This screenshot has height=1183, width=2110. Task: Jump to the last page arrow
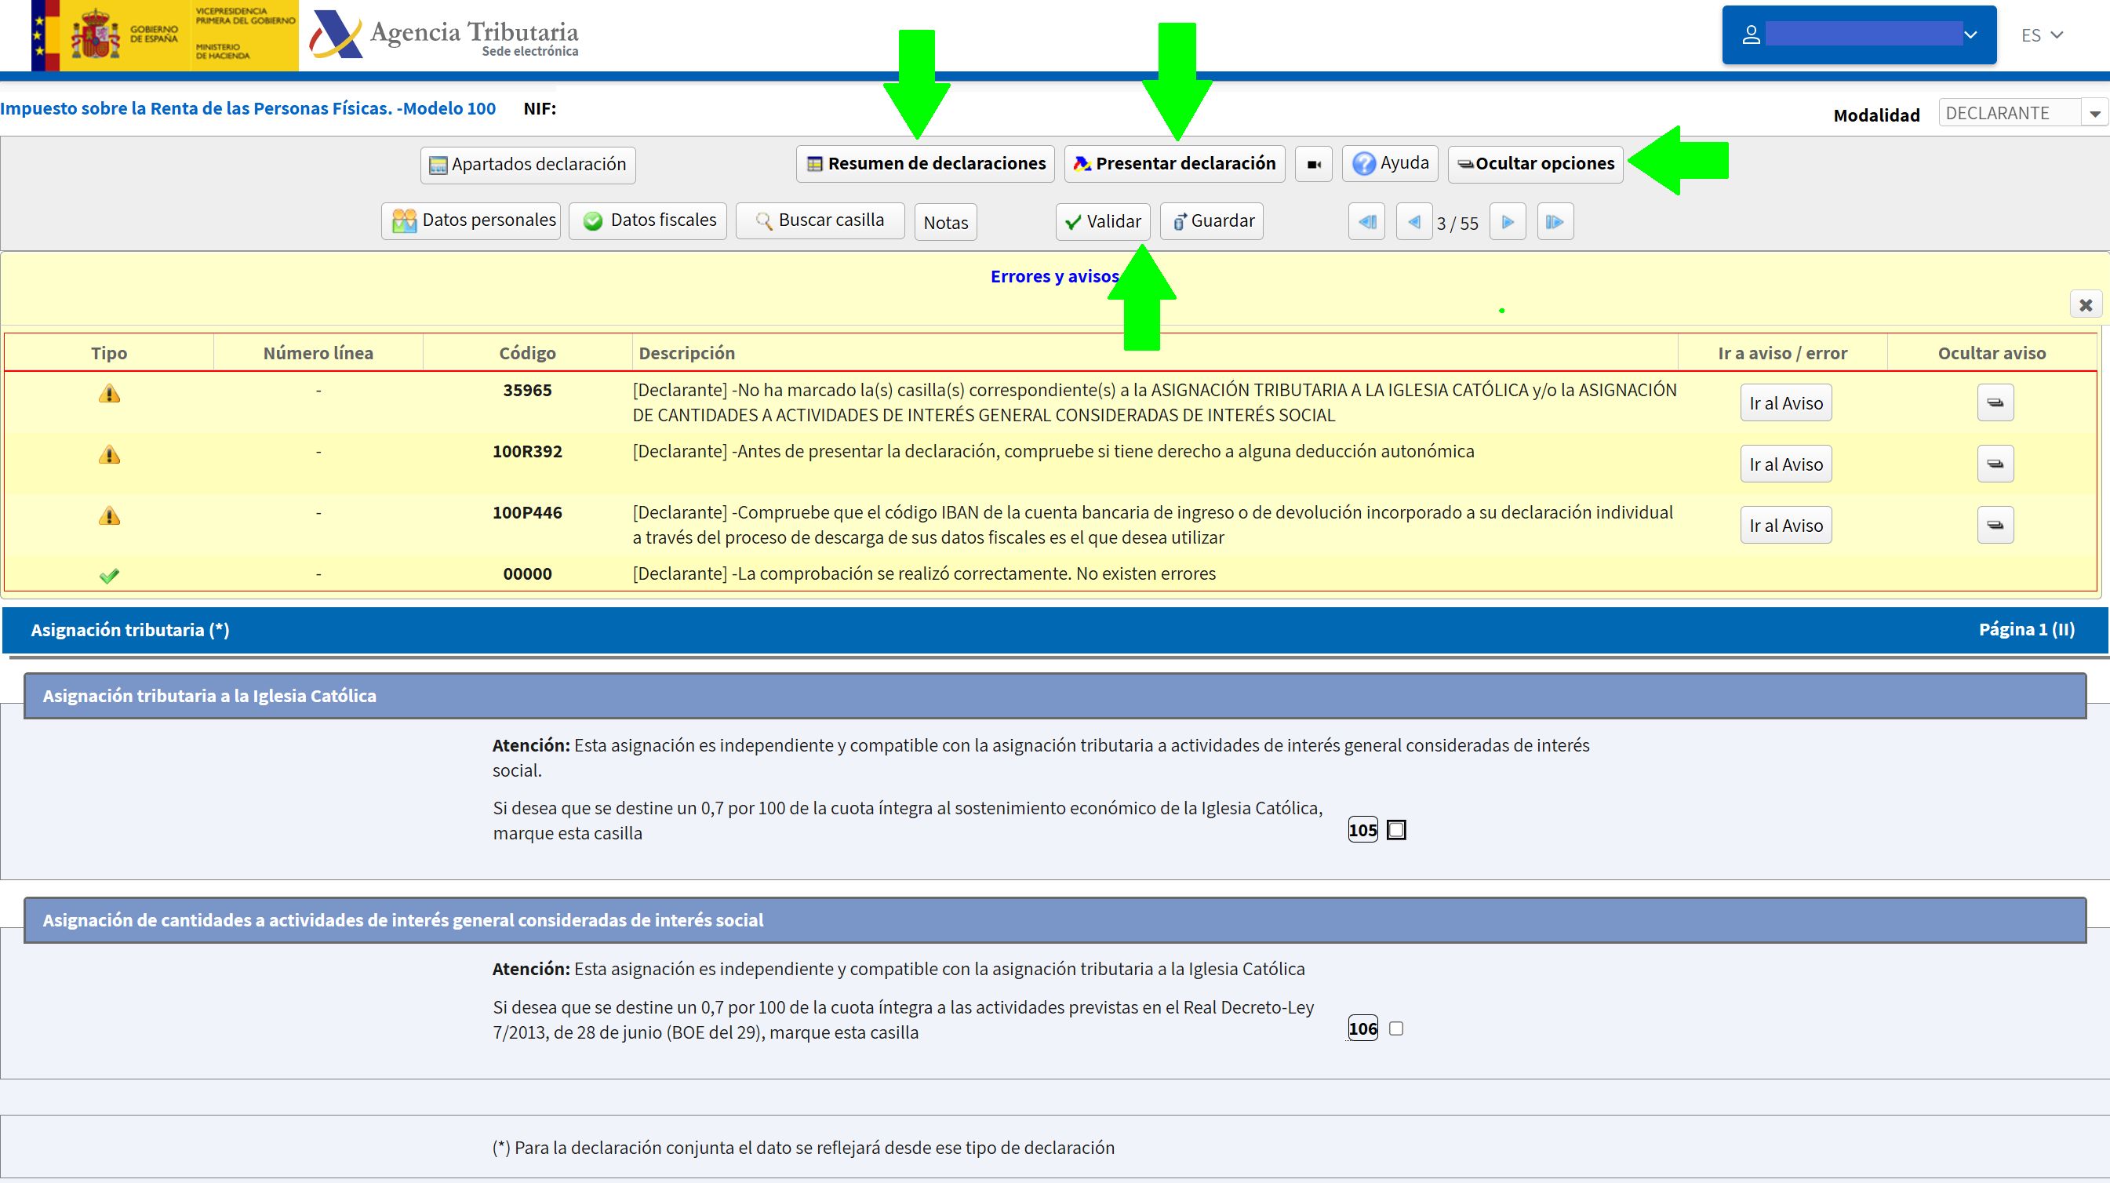[1555, 220]
